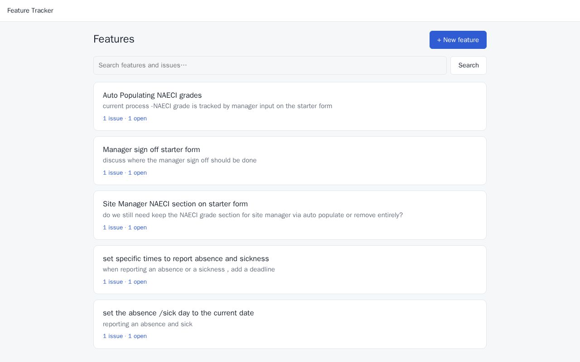Click issue count under set specific times feature

[x=125, y=282]
